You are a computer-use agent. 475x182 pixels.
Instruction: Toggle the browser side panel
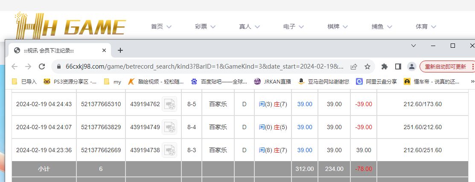pos(398,66)
